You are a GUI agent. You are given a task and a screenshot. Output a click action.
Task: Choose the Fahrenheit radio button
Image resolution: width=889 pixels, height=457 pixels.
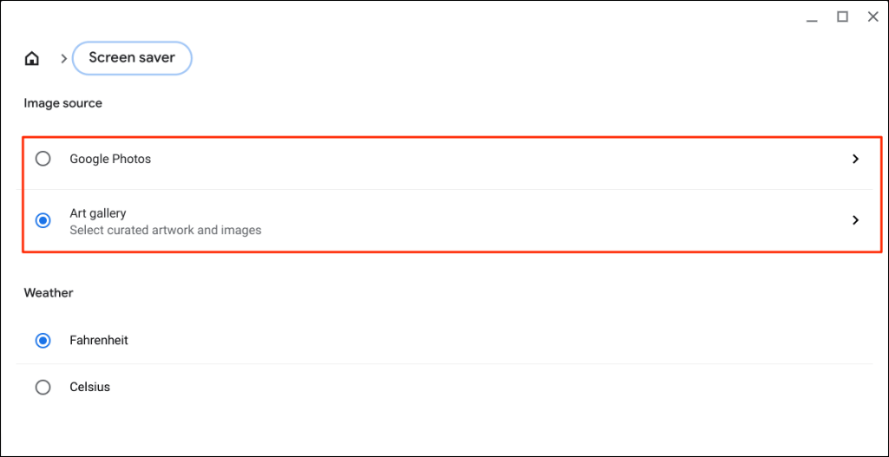tap(43, 341)
